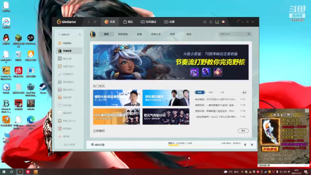This screenshot has width=311, height=175.
Task: Click the Cortana search circle
Action: click(x=12, y=171)
